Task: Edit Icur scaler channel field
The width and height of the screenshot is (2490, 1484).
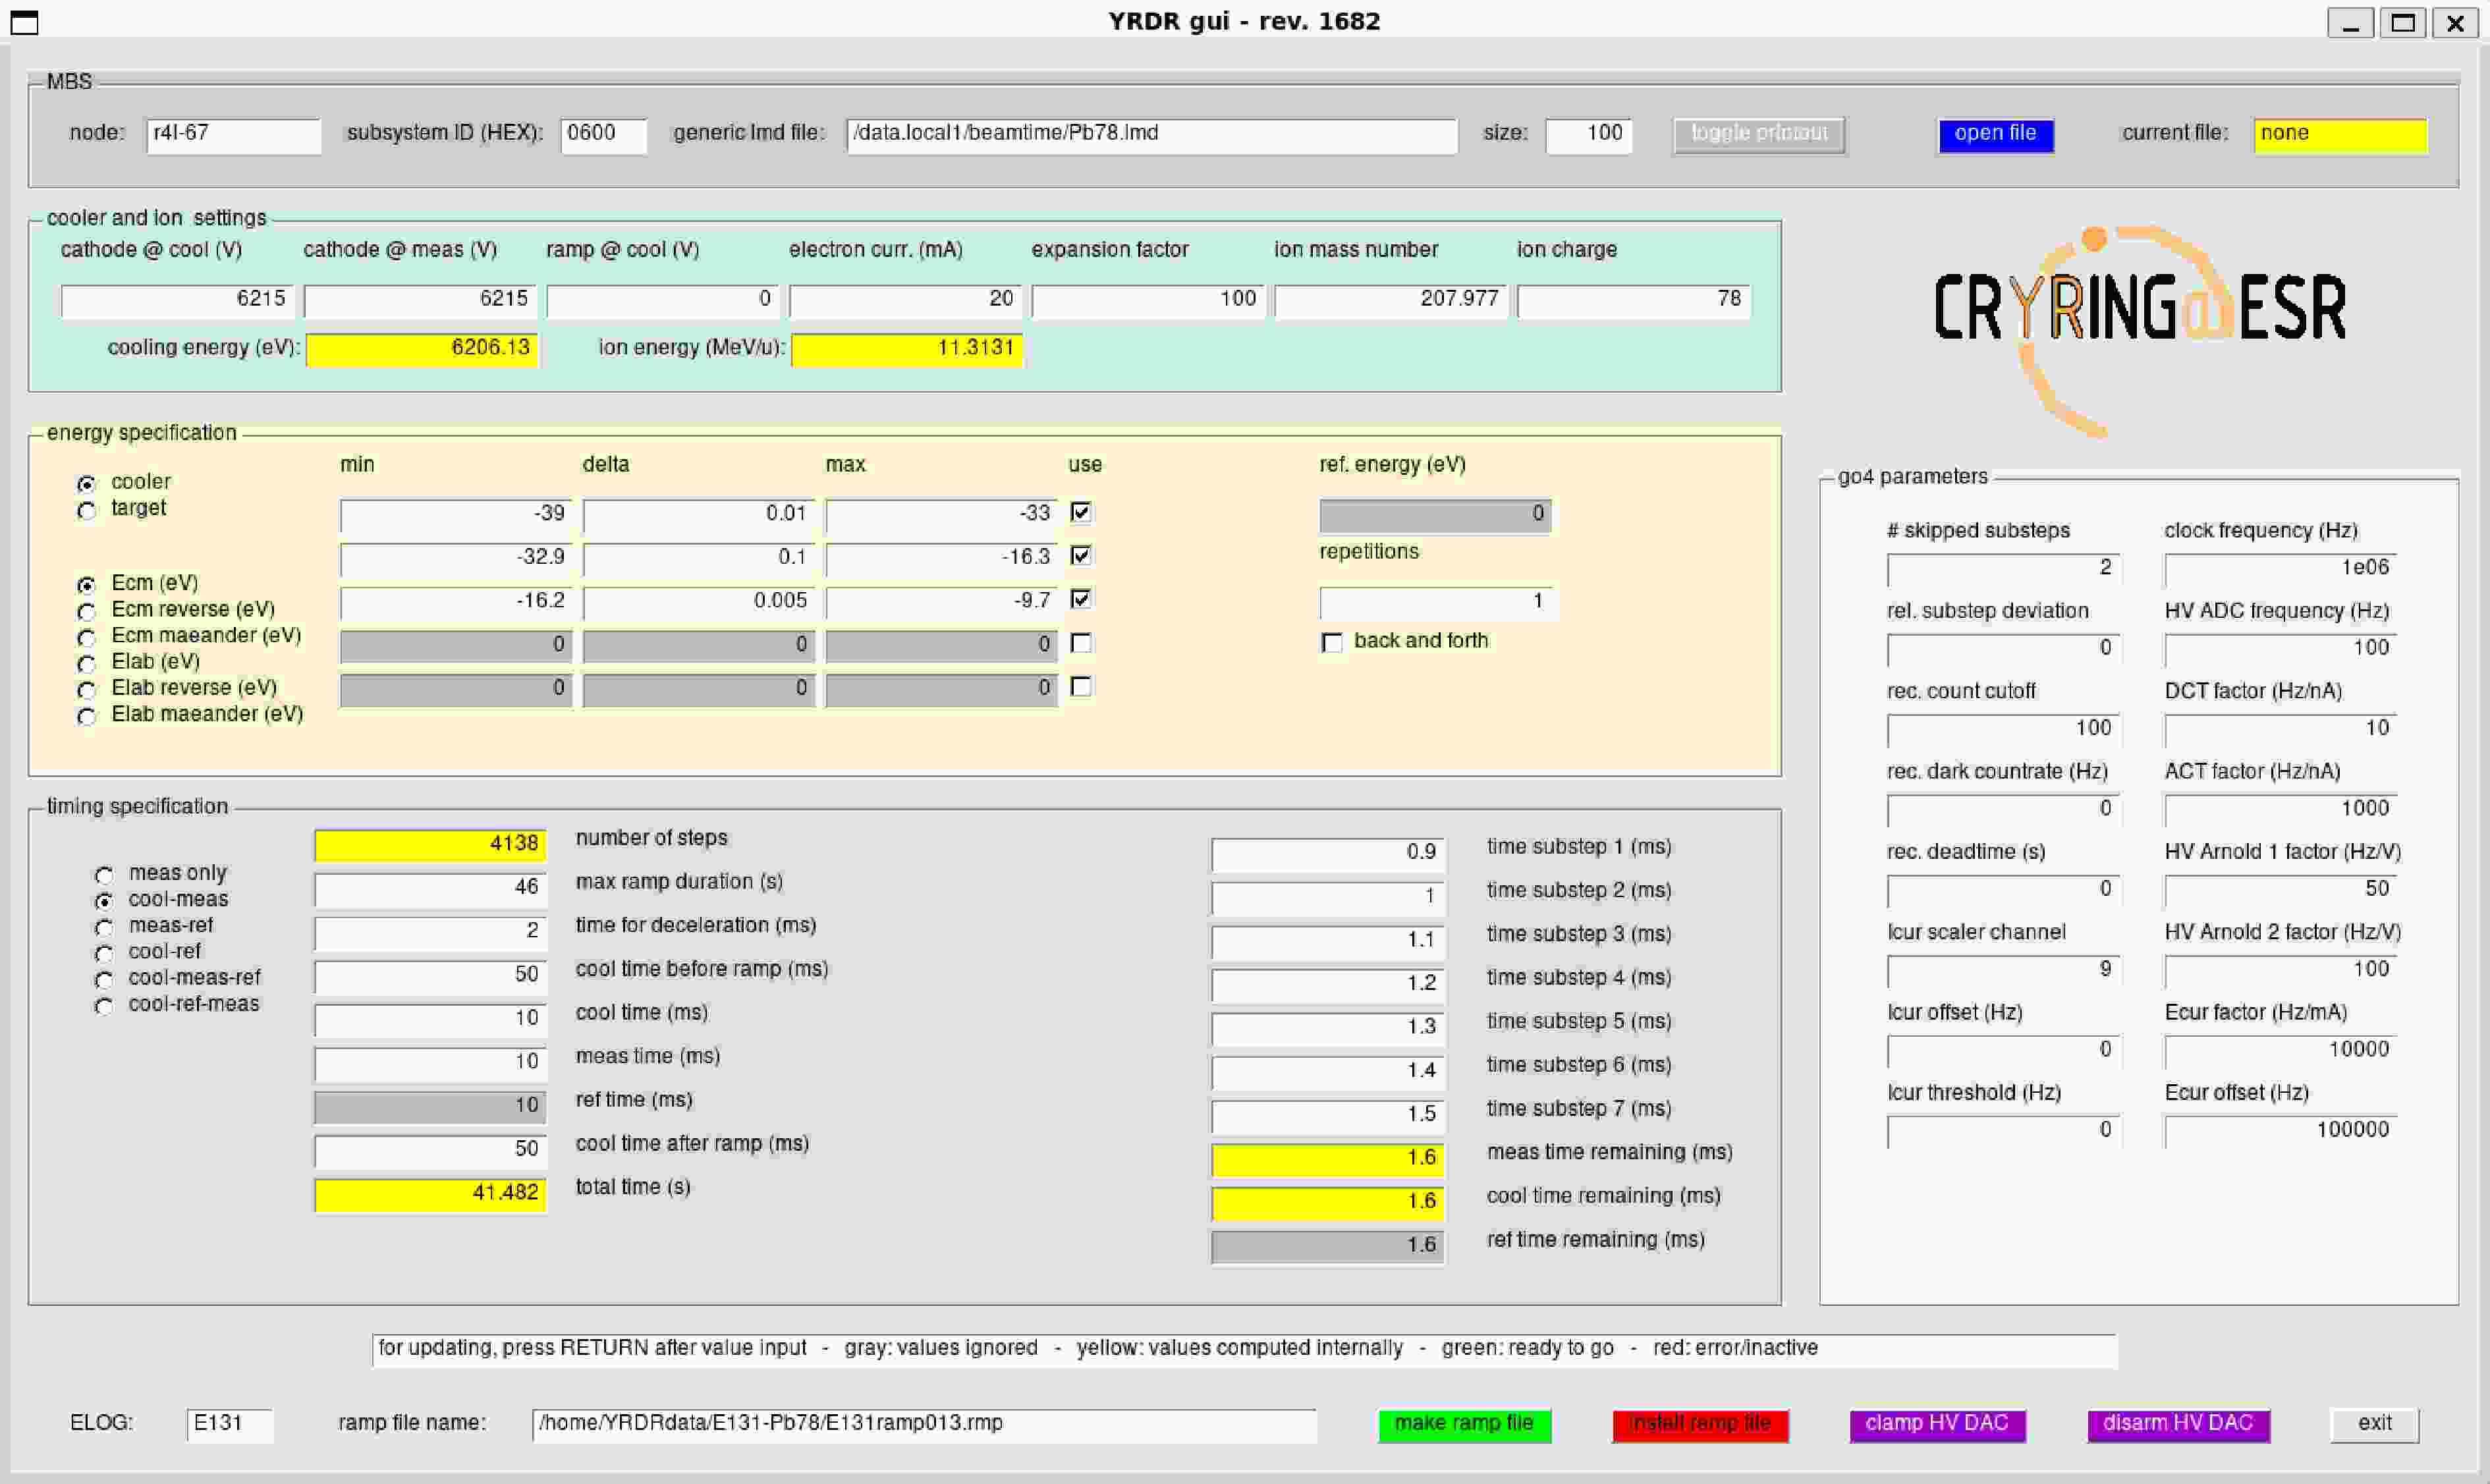Action: click(x=2003, y=972)
